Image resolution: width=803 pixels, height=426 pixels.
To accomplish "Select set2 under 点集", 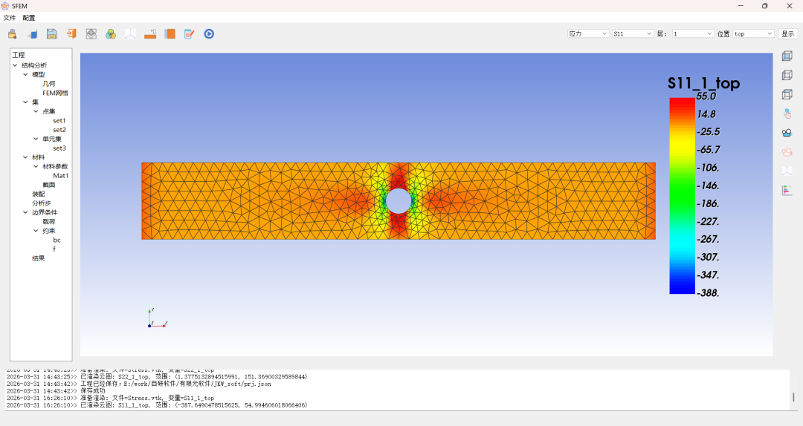I will click(59, 130).
